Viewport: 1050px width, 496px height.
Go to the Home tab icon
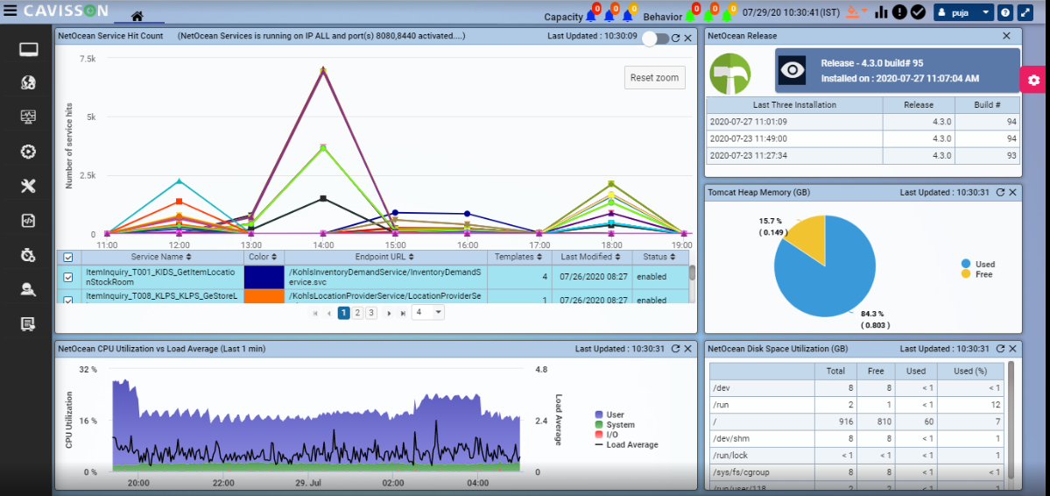pos(137,16)
